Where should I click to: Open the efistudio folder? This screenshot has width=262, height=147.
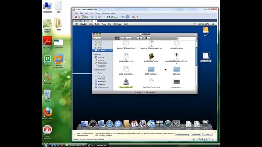(176, 69)
